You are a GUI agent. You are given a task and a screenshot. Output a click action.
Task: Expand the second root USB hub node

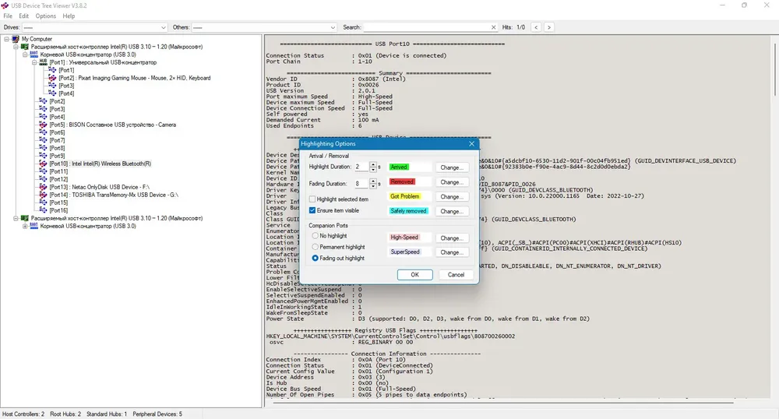coord(25,226)
